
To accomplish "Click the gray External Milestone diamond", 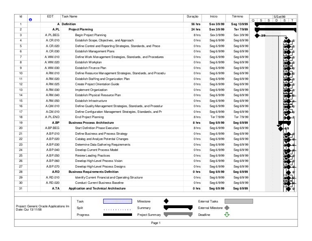I will click(227, 208).
